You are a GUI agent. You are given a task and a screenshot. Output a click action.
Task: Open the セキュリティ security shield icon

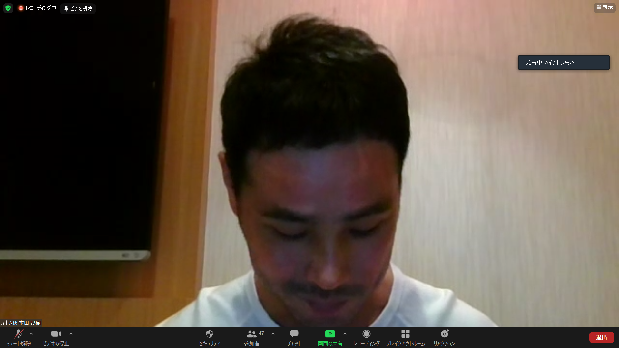pyautogui.click(x=210, y=334)
